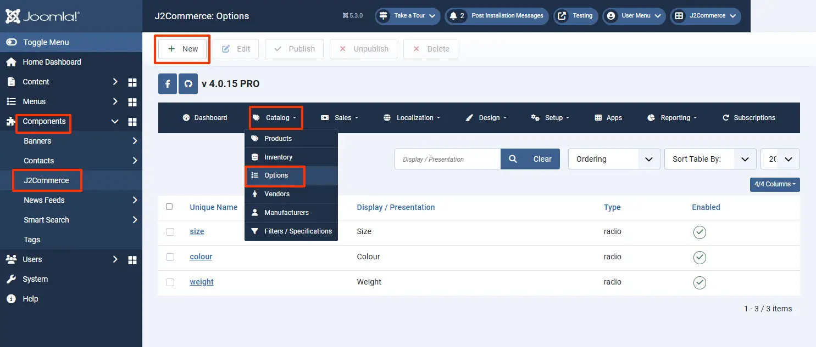Image resolution: width=816 pixels, height=347 pixels.
Task: Open Components dashboard grid icon
Action: pos(132,122)
